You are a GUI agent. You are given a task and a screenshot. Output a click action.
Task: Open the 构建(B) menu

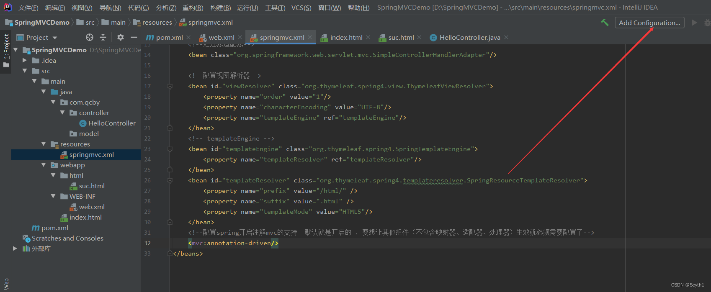(x=220, y=8)
